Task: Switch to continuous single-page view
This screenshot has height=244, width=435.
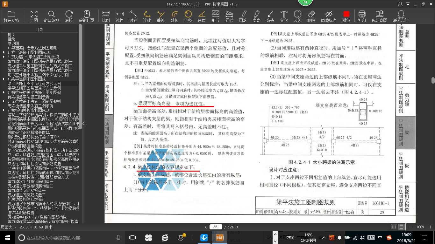Action: point(401,227)
